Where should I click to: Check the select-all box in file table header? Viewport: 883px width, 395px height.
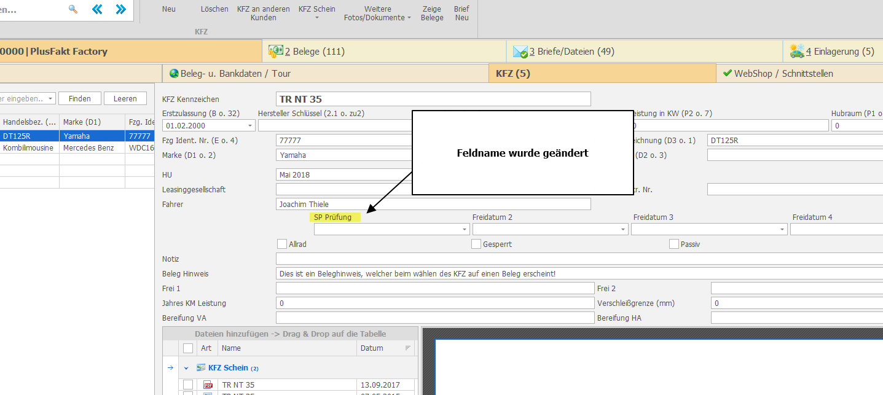click(188, 348)
